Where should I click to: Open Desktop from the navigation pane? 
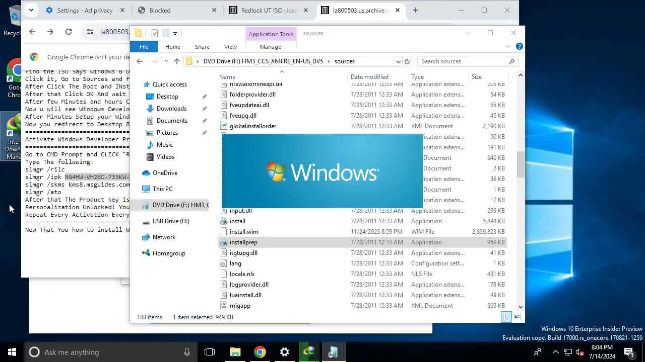click(x=167, y=97)
